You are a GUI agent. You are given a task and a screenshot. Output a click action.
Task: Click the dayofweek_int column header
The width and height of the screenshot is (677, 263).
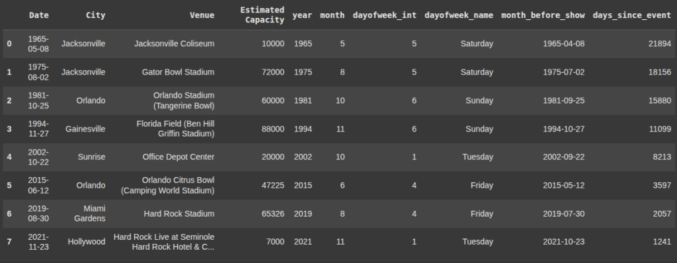pos(384,15)
